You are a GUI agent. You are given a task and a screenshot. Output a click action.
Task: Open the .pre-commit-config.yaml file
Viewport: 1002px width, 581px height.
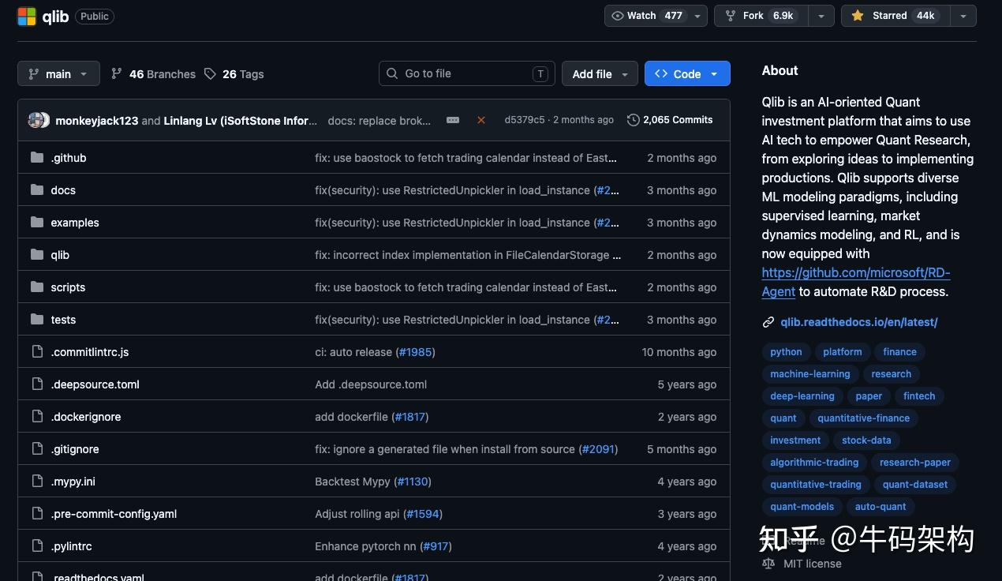[114, 514]
